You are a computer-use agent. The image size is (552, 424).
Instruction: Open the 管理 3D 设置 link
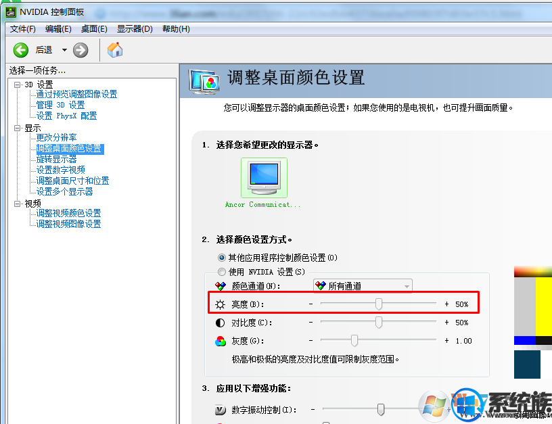[61, 105]
